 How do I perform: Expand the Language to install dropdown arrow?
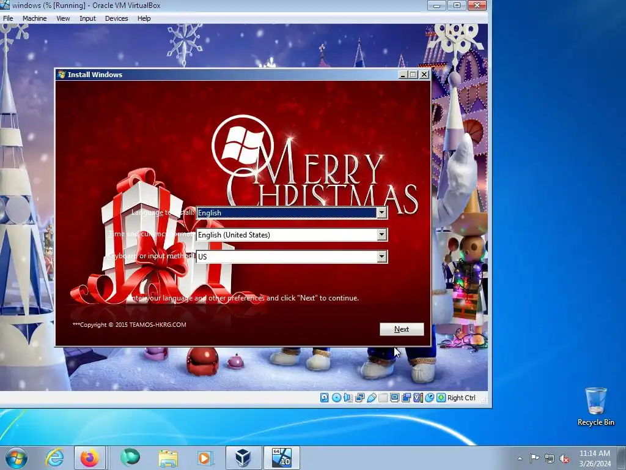(x=382, y=212)
